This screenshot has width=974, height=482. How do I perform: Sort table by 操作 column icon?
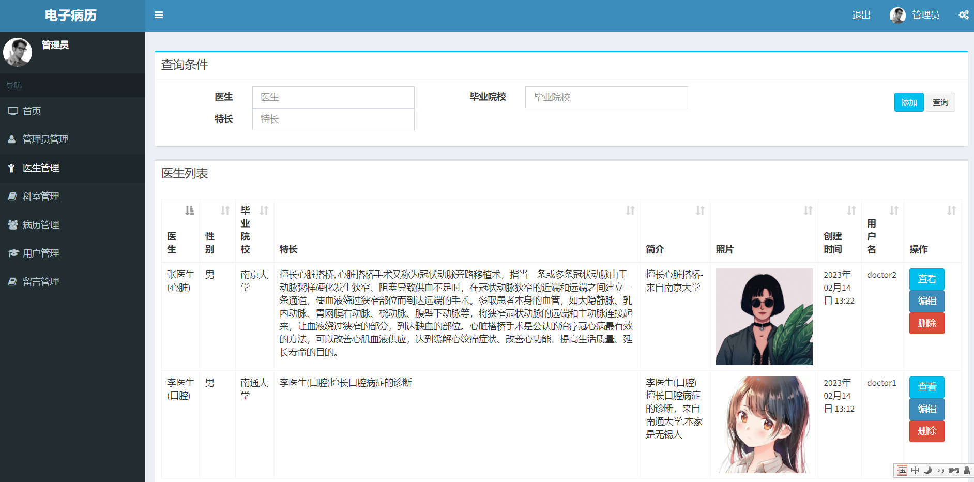[951, 210]
